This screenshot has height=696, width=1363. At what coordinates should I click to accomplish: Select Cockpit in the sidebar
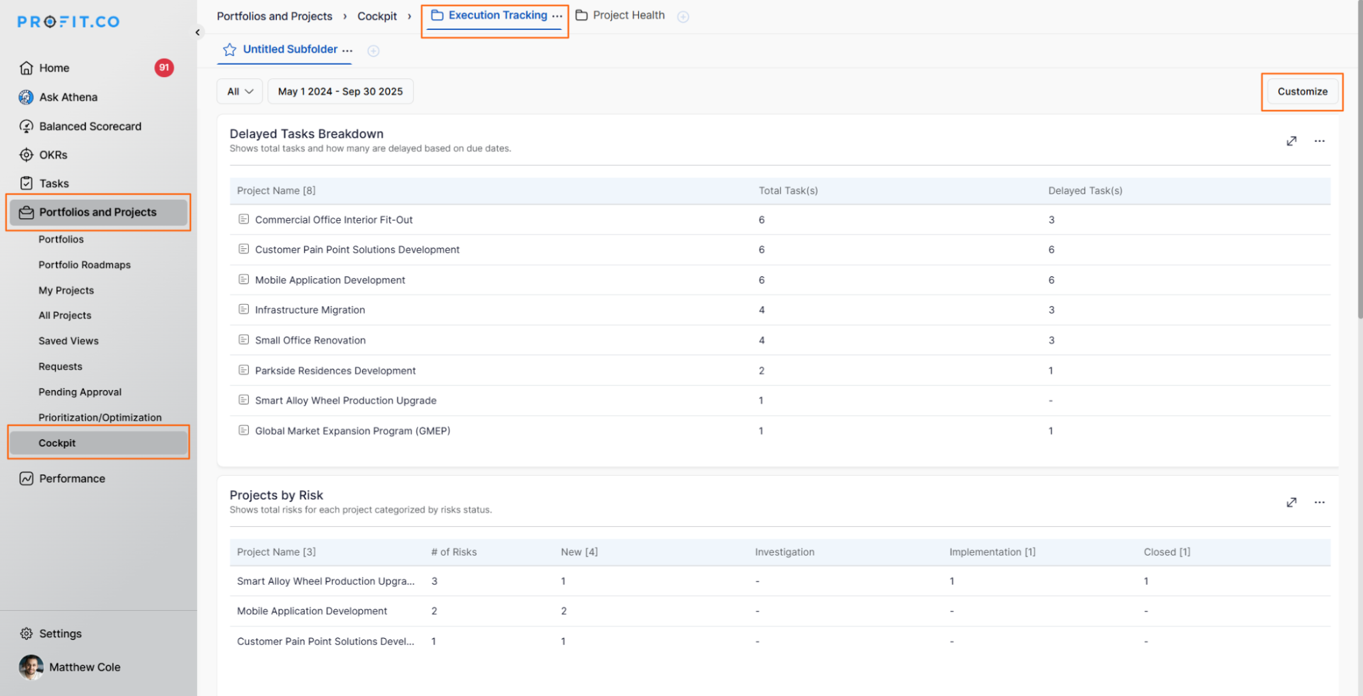[57, 443]
